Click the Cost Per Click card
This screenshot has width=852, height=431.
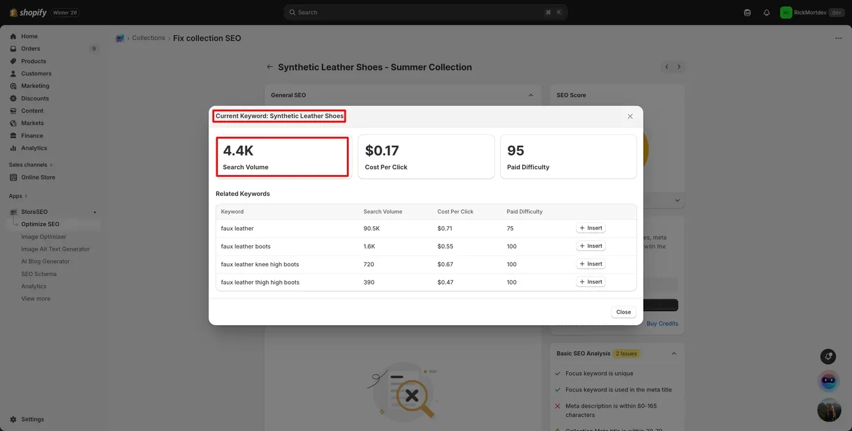(x=426, y=157)
